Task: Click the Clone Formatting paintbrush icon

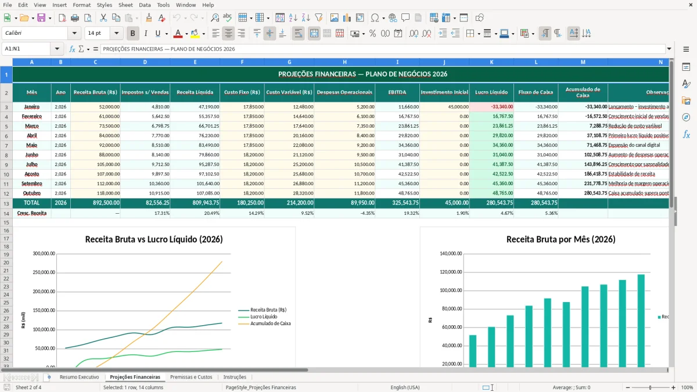Action: (149, 18)
